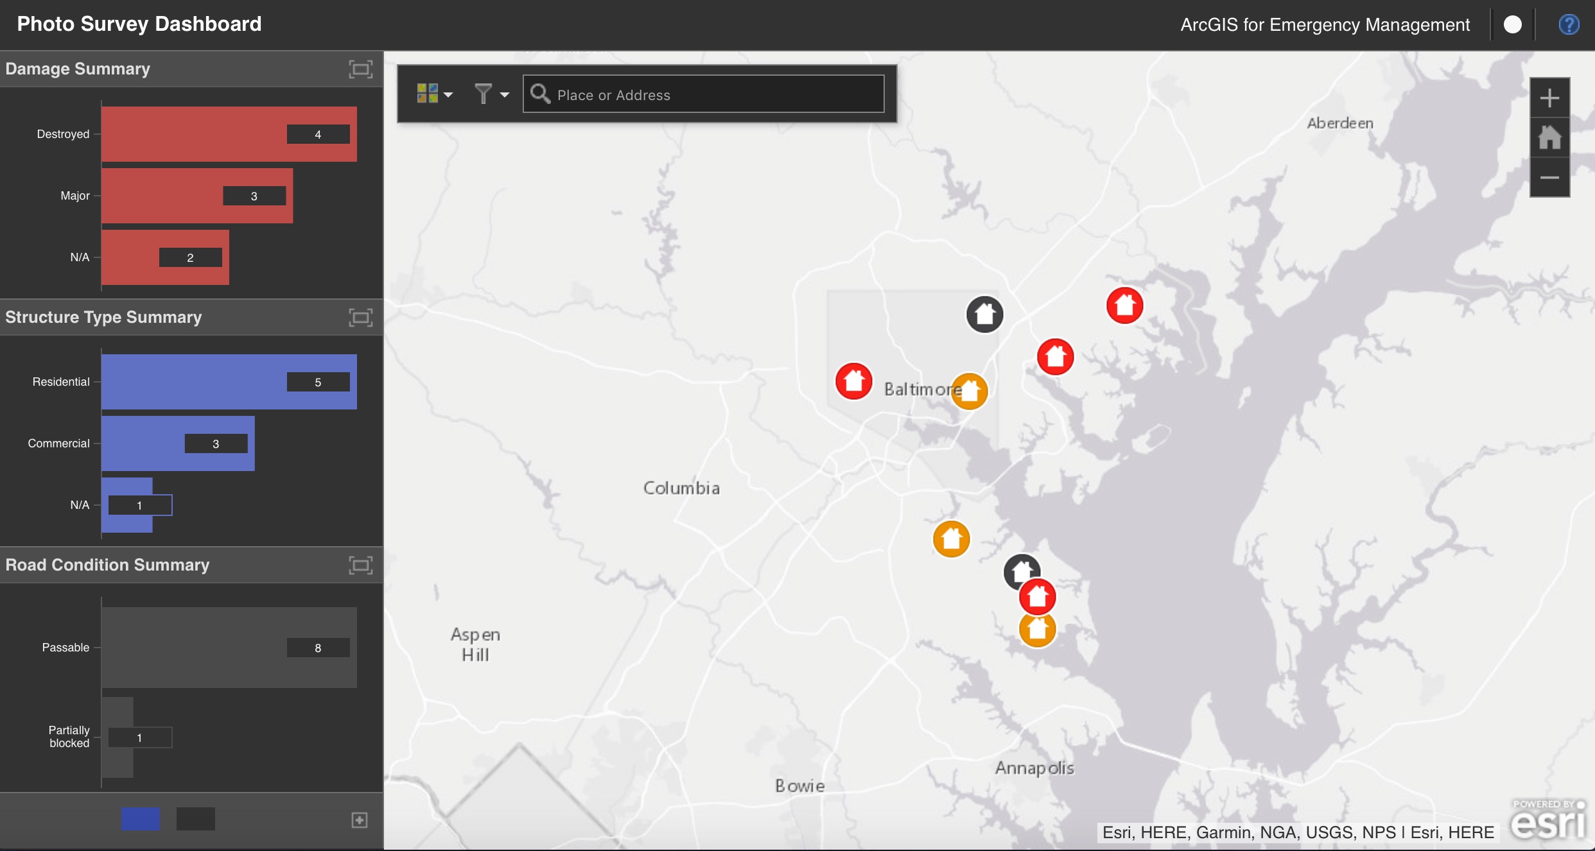1595x851 pixels.
Task: Click the add panel plus icon at bottom left
Action: [360, 820]
